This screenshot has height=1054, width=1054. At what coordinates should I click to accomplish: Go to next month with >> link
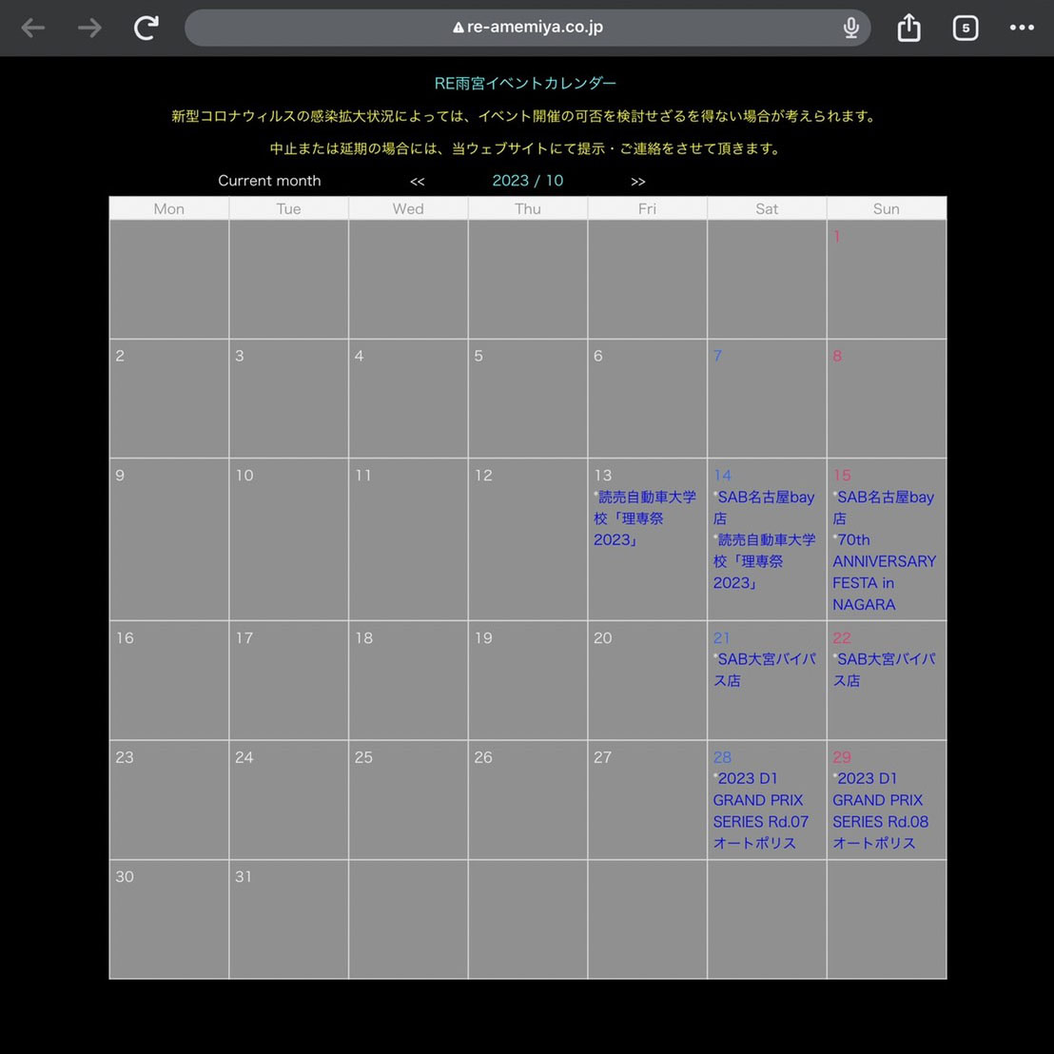638,182
